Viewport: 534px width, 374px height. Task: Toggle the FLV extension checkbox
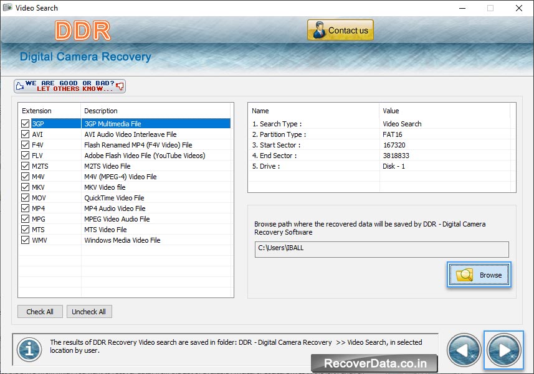25,155
